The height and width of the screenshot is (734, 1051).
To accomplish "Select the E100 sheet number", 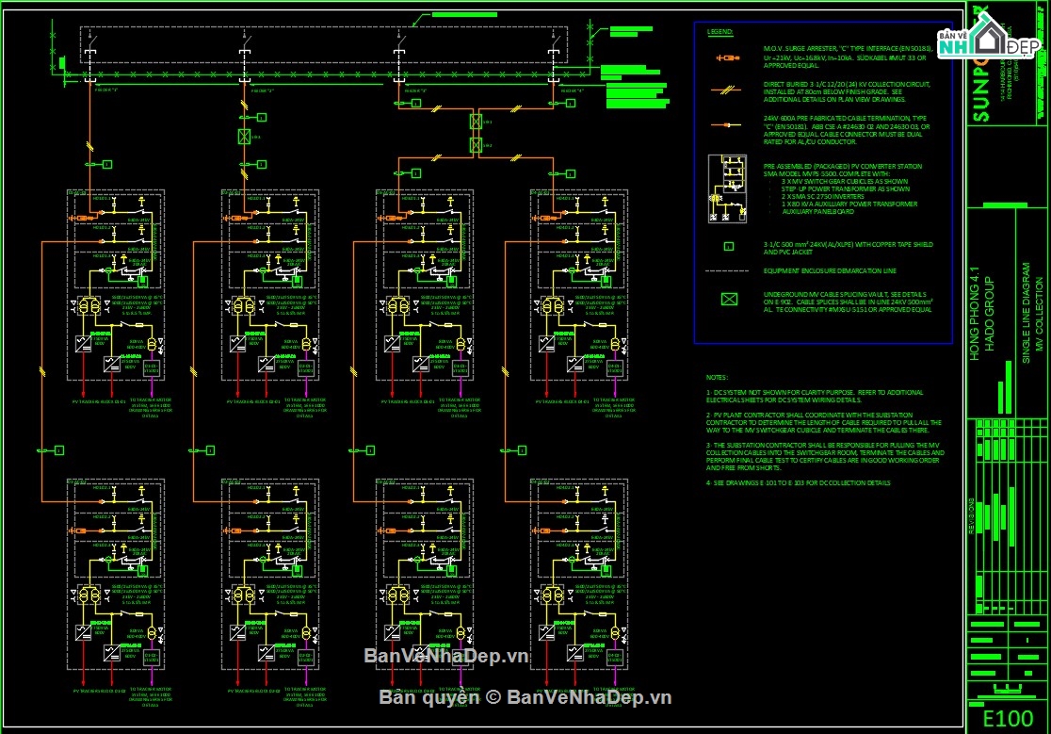I will coord(1008,718).
